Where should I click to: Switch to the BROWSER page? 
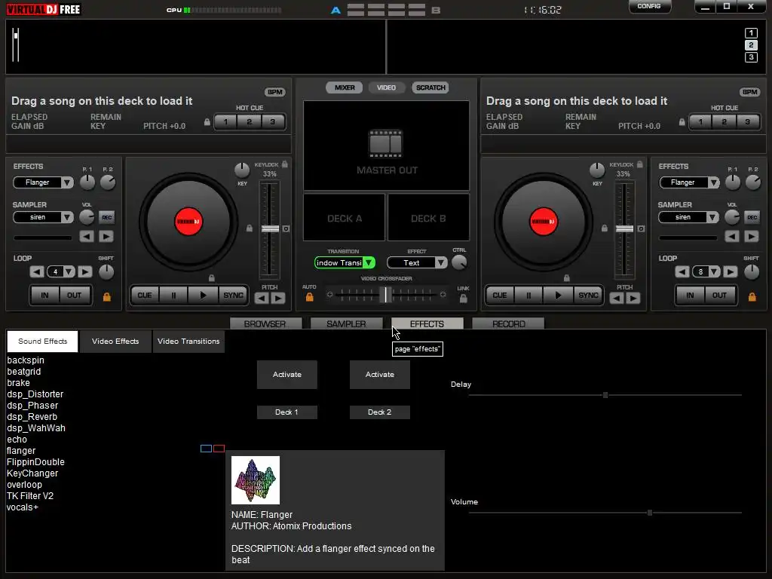pos(265,323)
